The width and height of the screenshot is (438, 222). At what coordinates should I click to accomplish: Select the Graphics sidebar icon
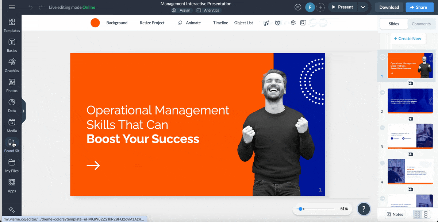click(x=11, y=65)
